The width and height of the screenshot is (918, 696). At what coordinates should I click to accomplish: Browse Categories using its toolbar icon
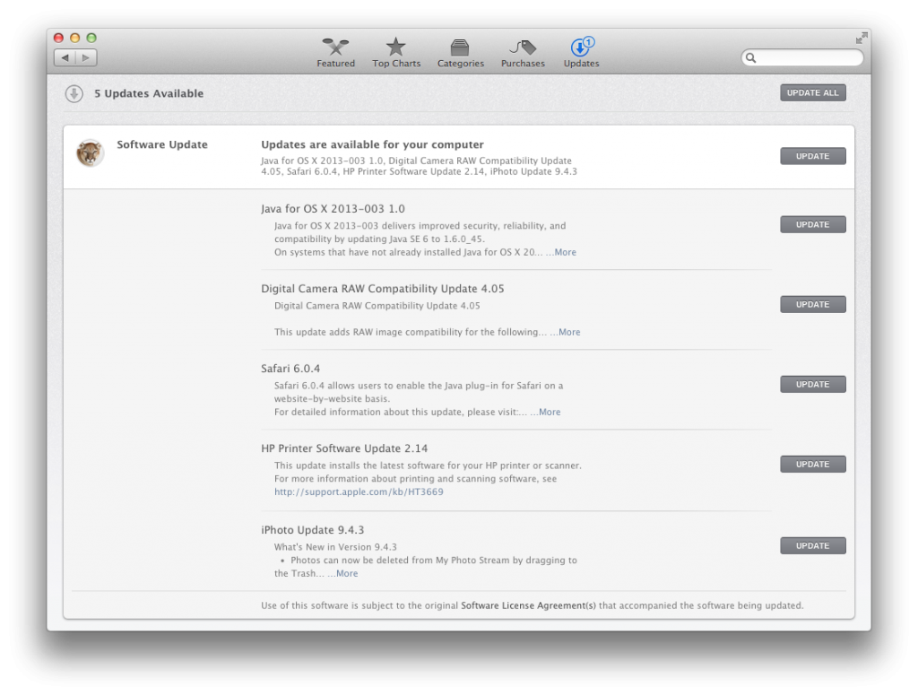[x=460, y=46]
